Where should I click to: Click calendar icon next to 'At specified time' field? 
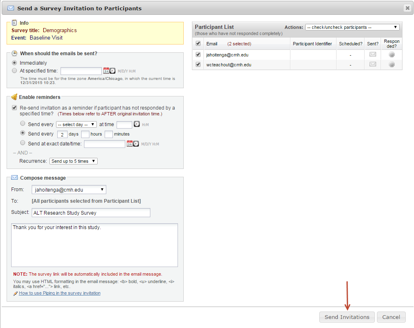pos(106,71)
